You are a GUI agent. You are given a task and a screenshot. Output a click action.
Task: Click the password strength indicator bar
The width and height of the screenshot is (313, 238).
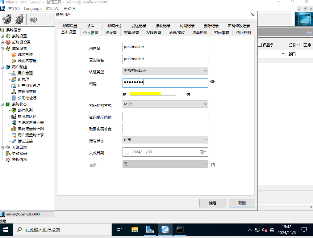coord(153,94)
